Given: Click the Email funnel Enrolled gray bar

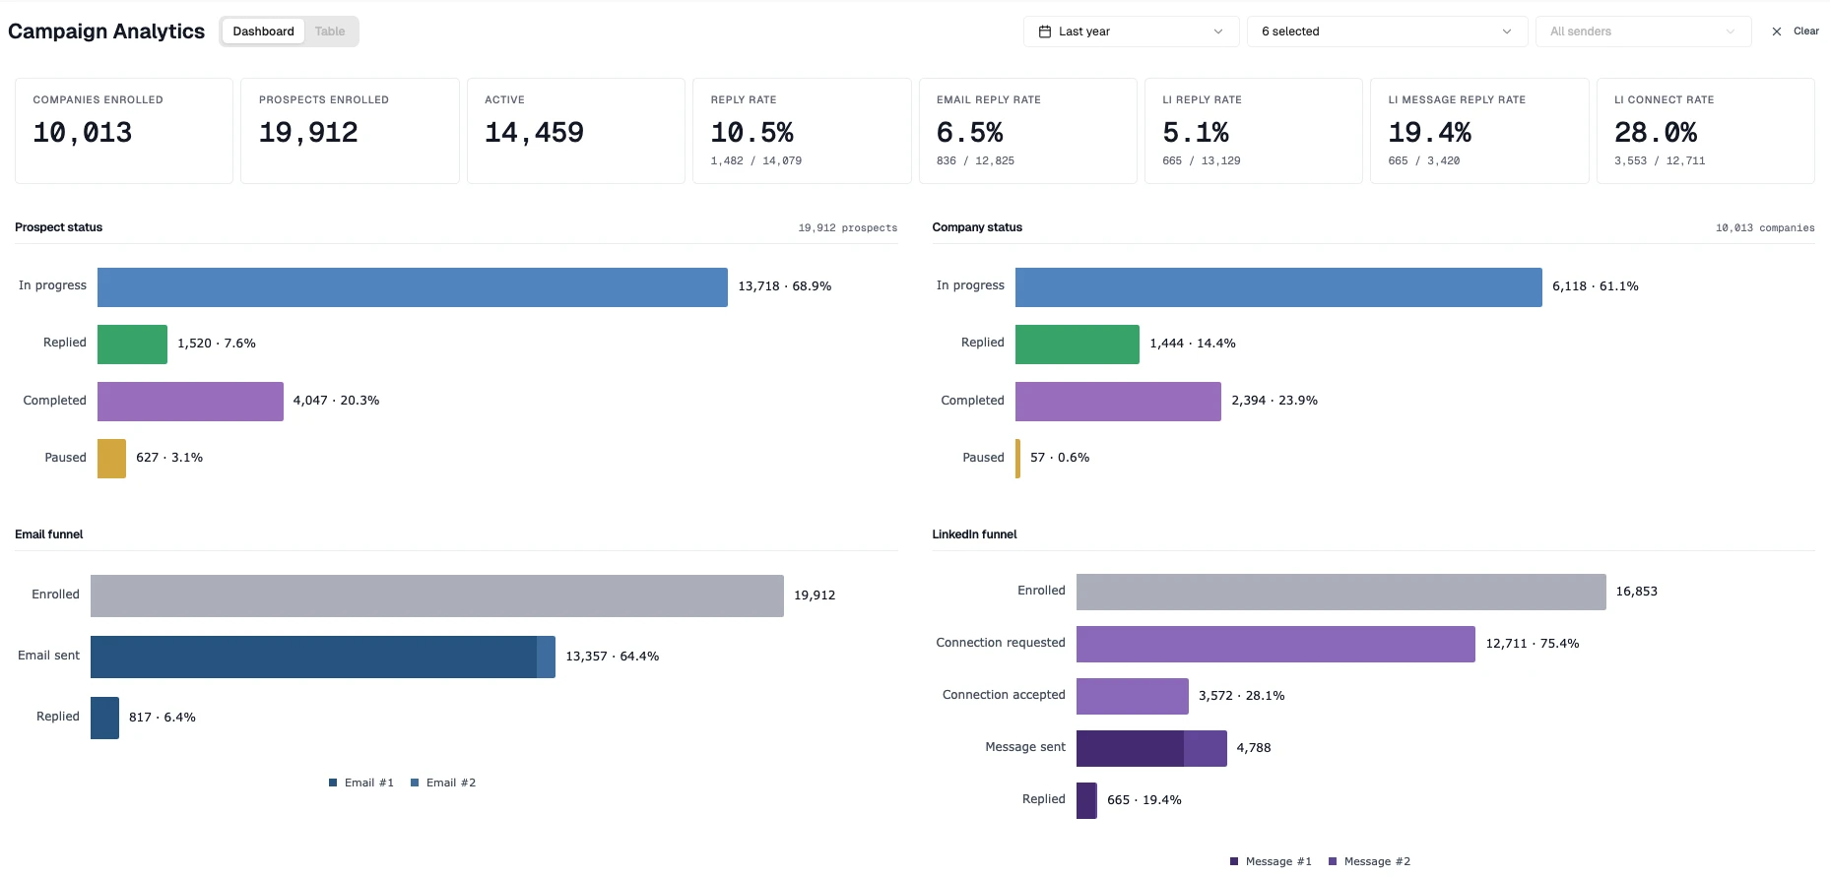Looking at the screenshot, I should [437, 595].
